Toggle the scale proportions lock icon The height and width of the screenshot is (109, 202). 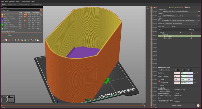click(159, 81)
